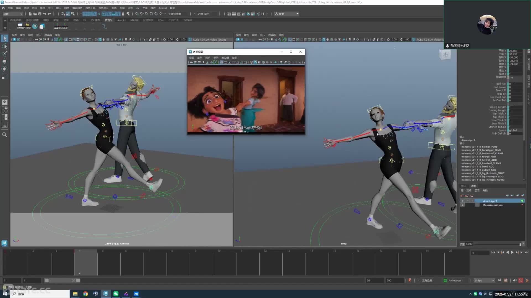
Task: Open animation preferences running-man icon
Action: [x=527, y=280]
